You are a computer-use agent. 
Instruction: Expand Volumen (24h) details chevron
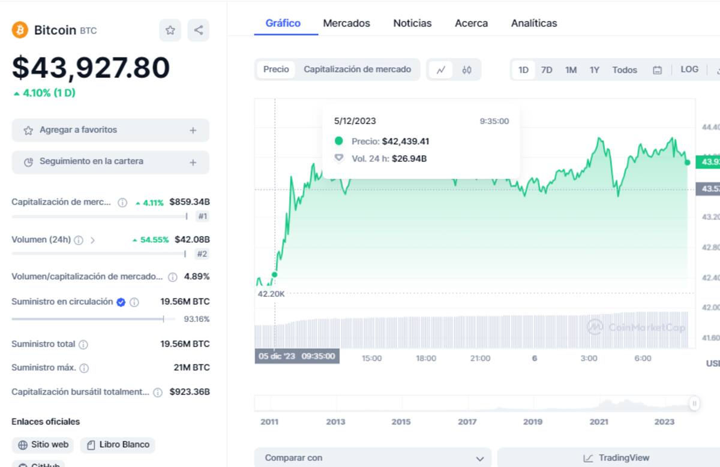(x=92, y=240)
